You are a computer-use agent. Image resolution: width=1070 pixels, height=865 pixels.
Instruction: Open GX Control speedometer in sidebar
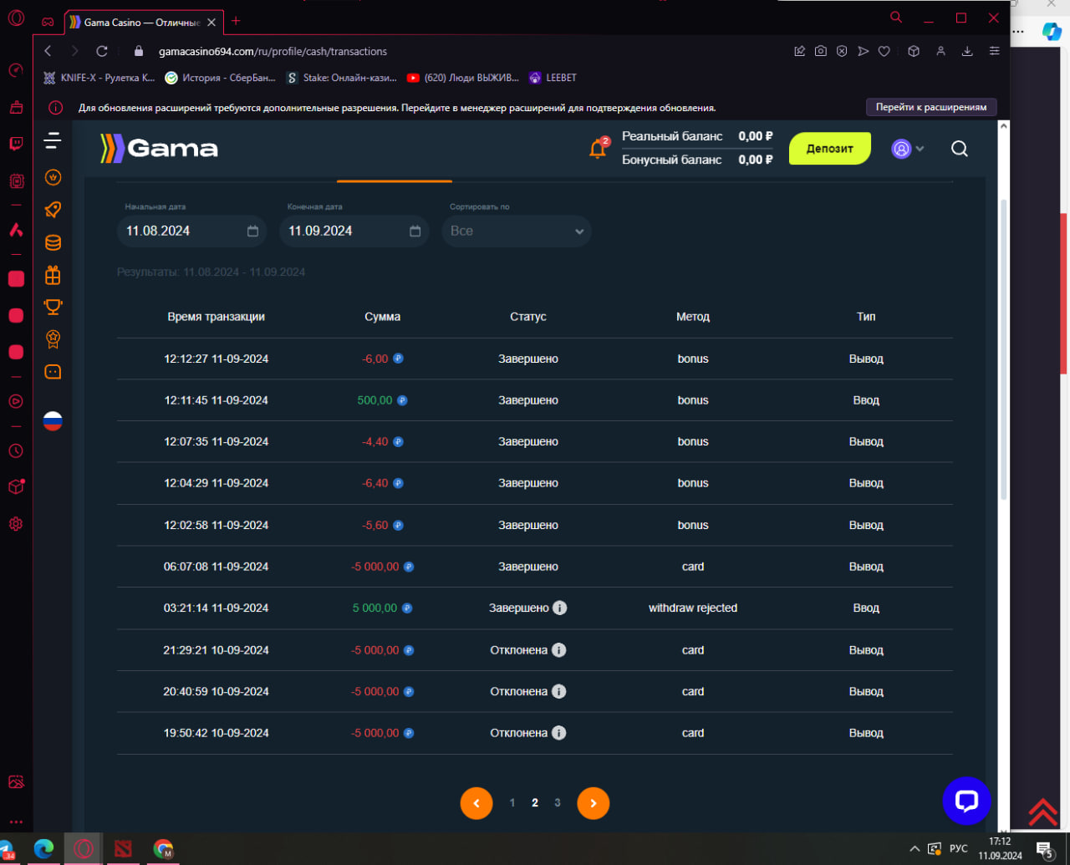point(16,70)
